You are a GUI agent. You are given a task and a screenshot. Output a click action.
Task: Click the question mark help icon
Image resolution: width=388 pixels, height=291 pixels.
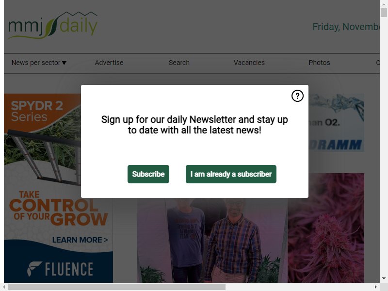click(297, 96)
